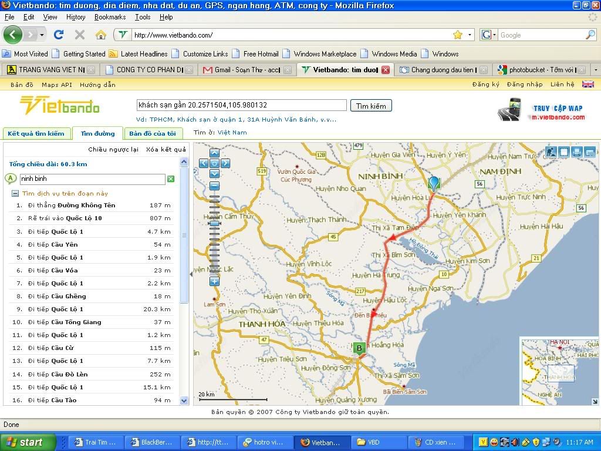Collapse the map overview minimap arrow
Viewport: 601px width, 451px height.
pos(595,401)
